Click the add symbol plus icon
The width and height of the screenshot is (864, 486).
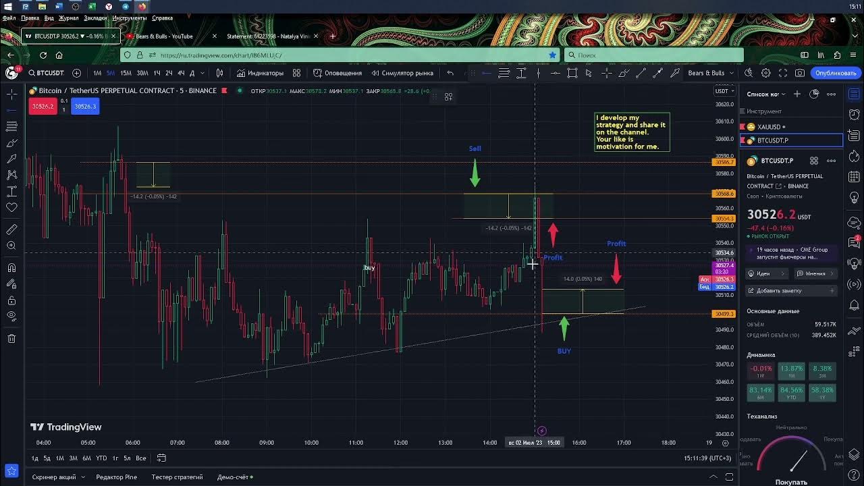(x=76, y=73)
